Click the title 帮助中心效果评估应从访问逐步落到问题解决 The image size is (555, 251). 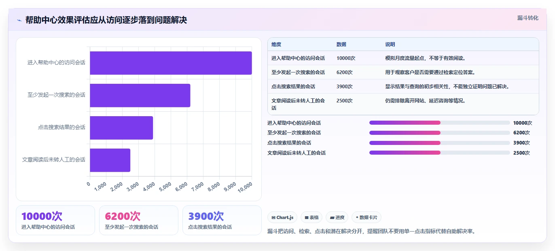coord(106,20)
